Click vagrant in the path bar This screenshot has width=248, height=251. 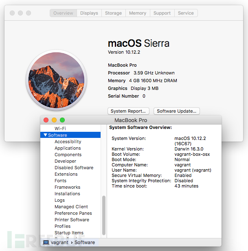click(59, 242)
